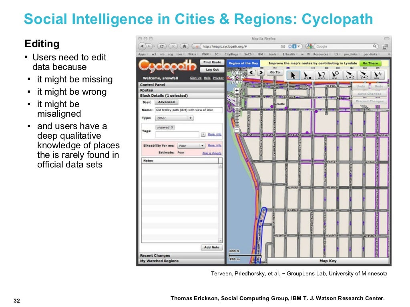The image size is (410, 307).
Task: Switch to the Basic tab
Action: pos(147,102)
